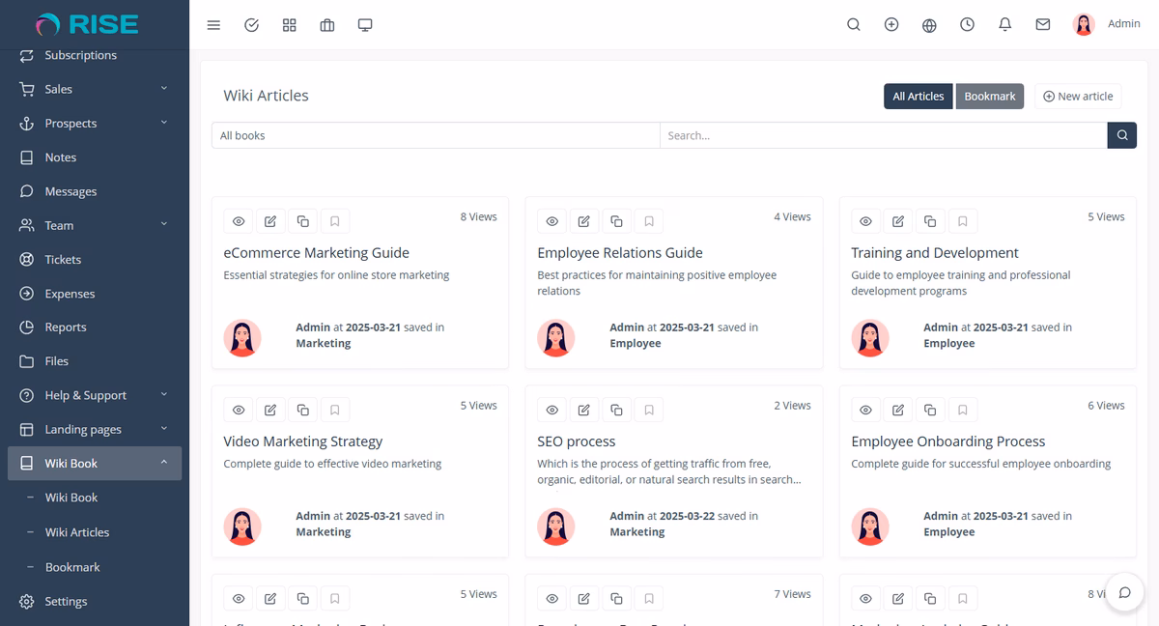
Task: Preview the Employee Relations Guide article
Action: pyautogui.click(x=551, y=221)
